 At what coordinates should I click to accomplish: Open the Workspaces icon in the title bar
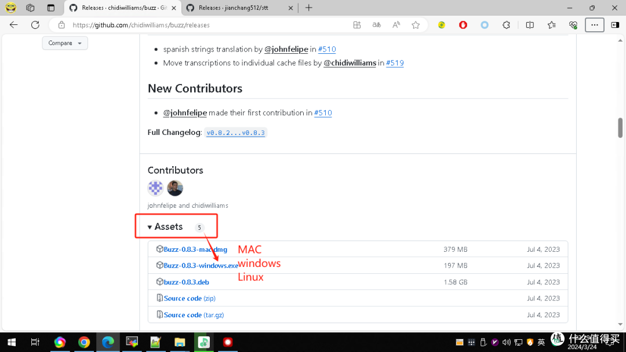coord(30,8)
